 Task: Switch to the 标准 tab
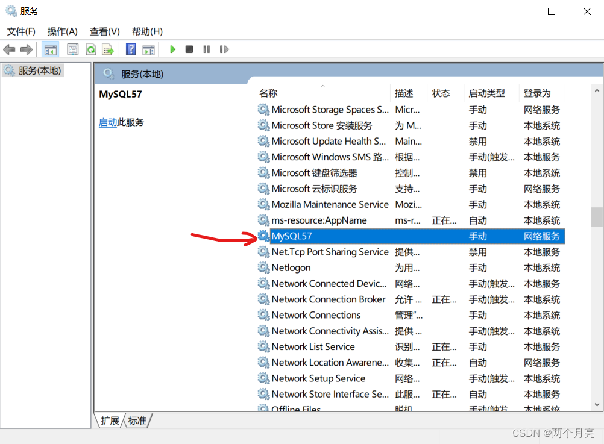[x=137, y=421]
